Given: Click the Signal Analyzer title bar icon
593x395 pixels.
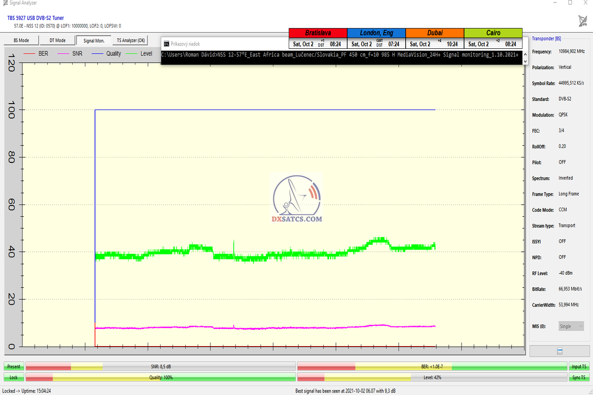Looking at the screenshot, I should point(5,3).
